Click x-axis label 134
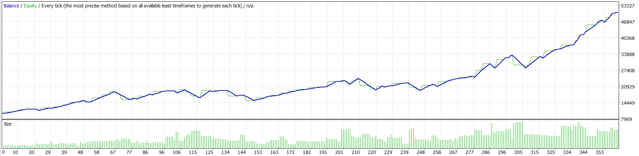 coord(225,152)
